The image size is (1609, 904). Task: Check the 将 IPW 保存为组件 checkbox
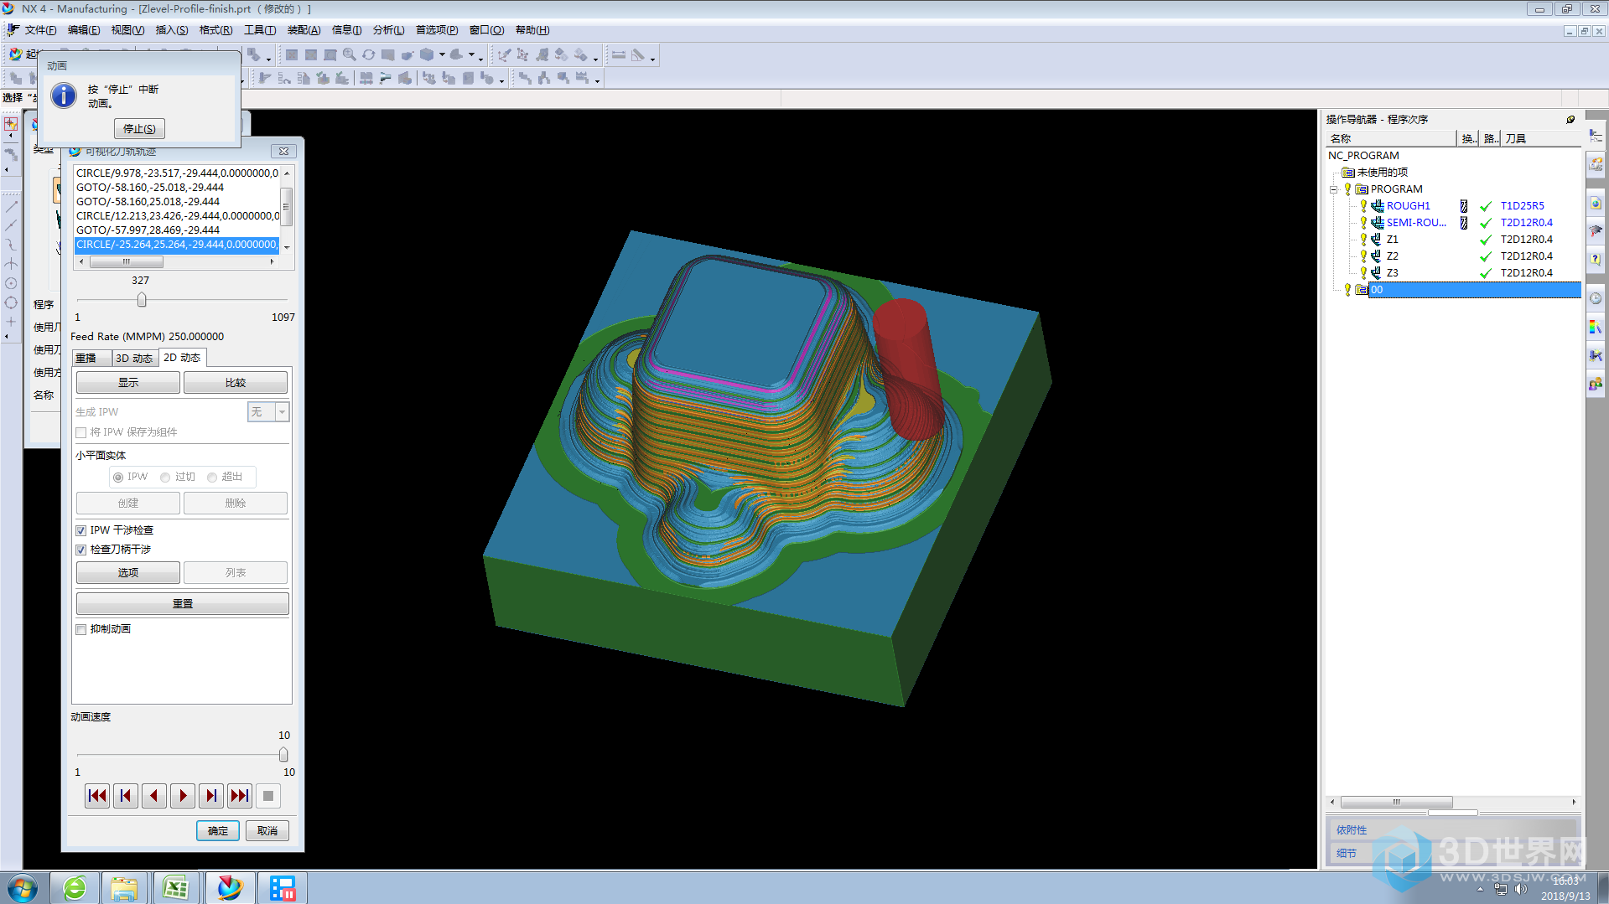(81, 432)
